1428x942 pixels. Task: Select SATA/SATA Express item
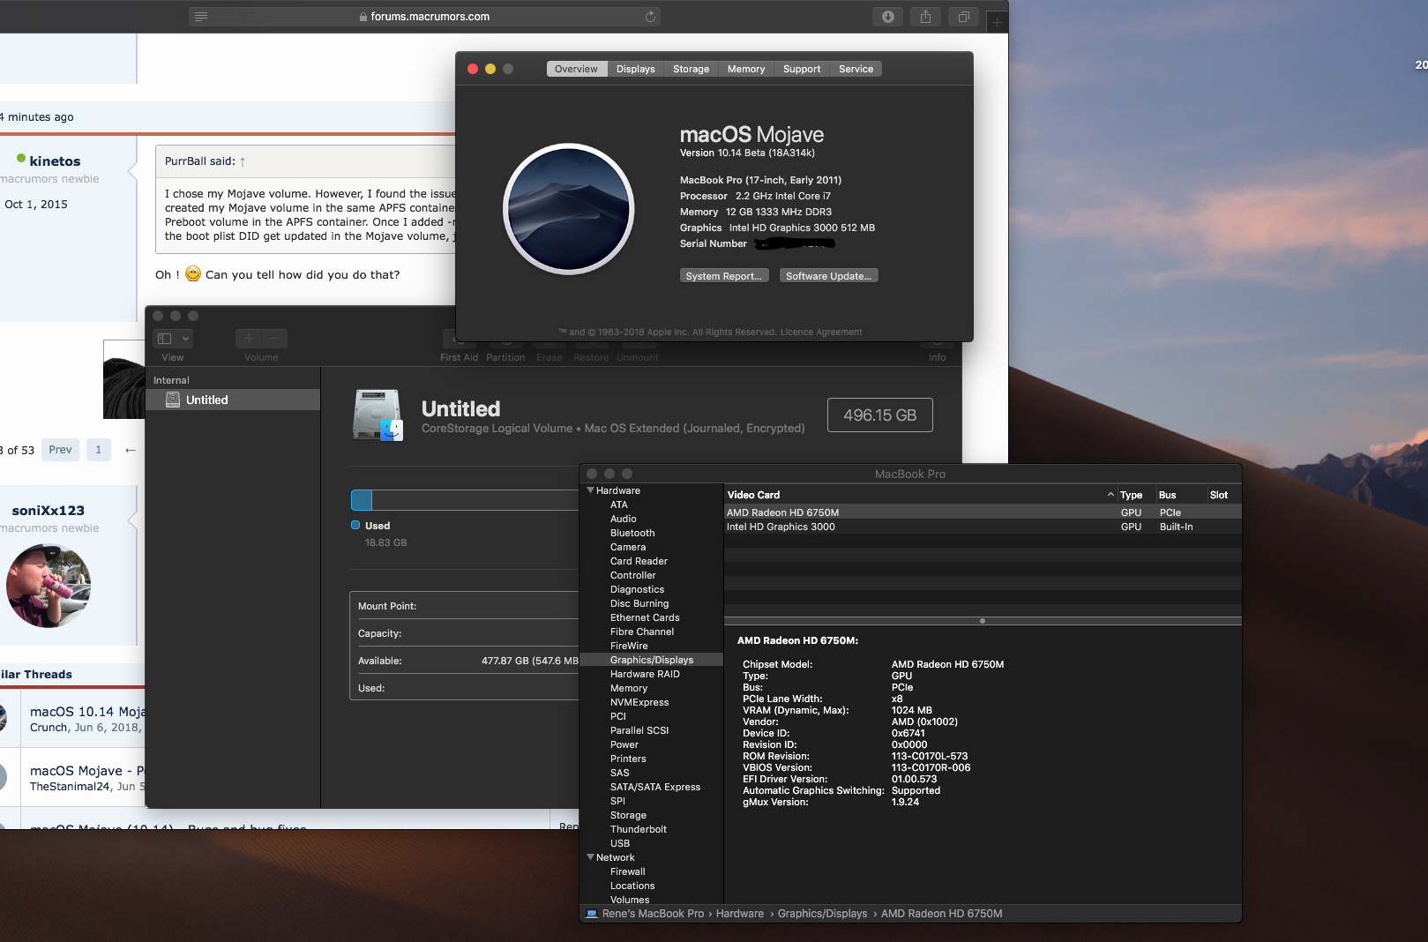(x=655, y=787)
